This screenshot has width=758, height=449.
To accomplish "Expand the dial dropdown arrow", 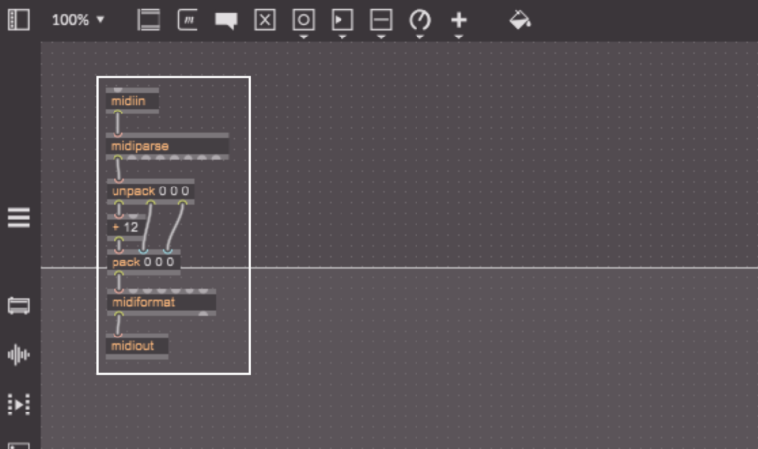I will 419,37.
